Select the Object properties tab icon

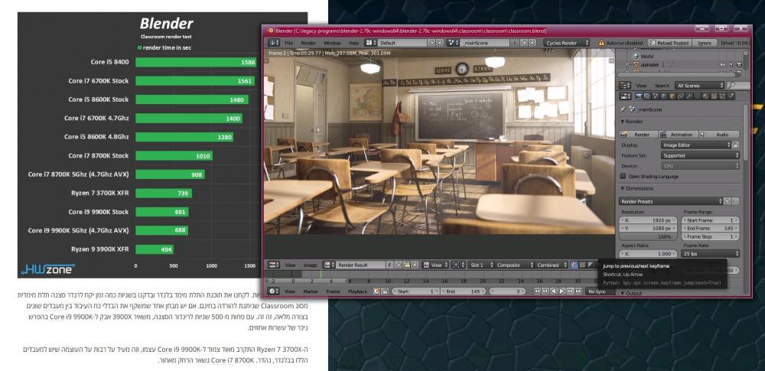[672, 96]
